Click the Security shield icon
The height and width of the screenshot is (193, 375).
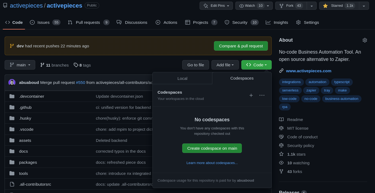point(227,22)
